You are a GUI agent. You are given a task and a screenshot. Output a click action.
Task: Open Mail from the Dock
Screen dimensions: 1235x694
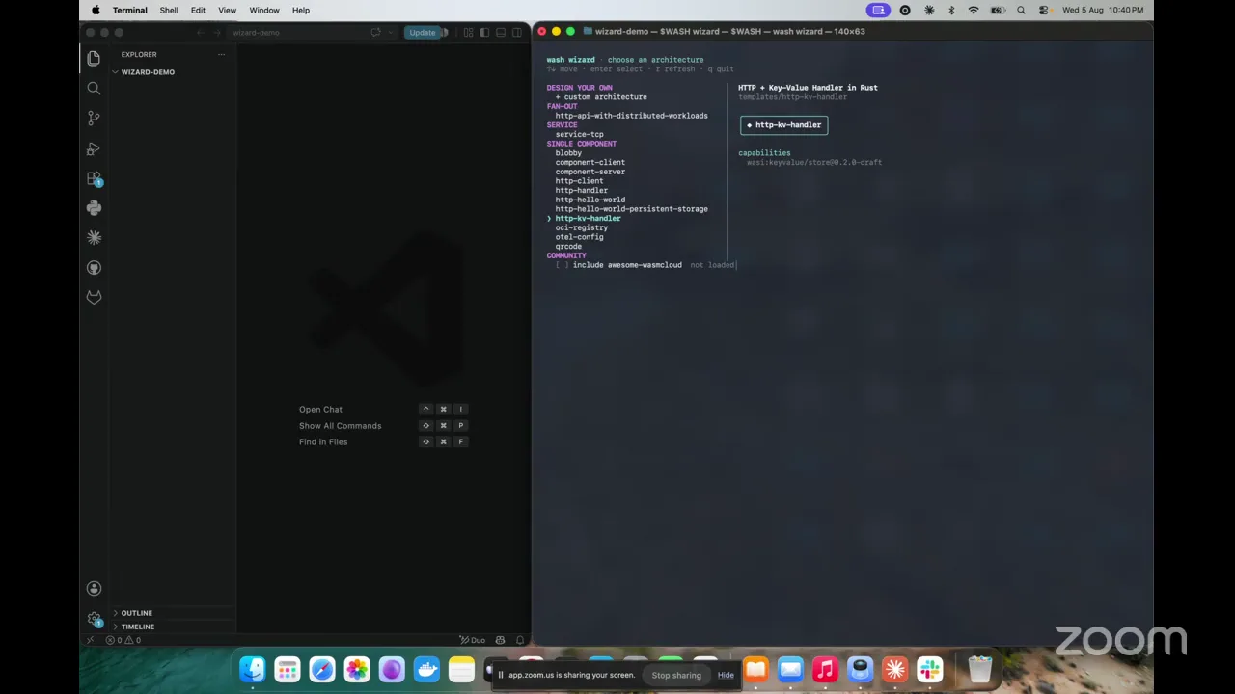pos(790,669)
